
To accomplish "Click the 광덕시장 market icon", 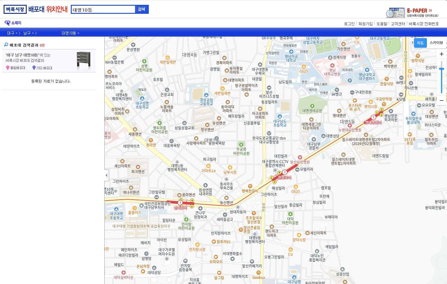I will coord(299,235).
